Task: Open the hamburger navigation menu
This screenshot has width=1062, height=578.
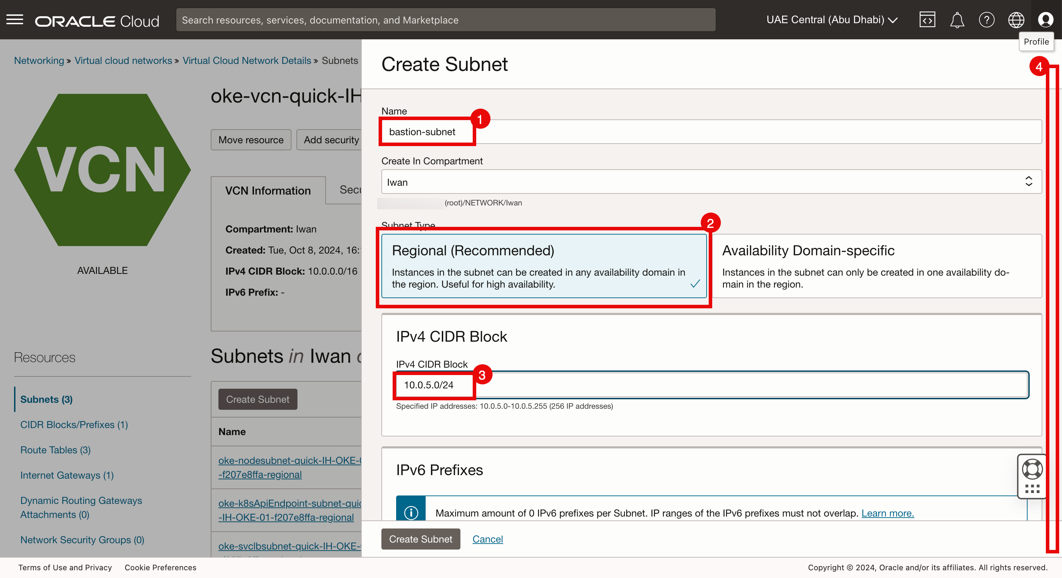Action: point(15,19)
